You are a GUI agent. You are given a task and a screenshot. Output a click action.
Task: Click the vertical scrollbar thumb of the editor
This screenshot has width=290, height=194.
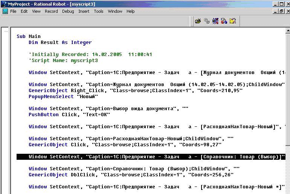(x=288, y=89)
